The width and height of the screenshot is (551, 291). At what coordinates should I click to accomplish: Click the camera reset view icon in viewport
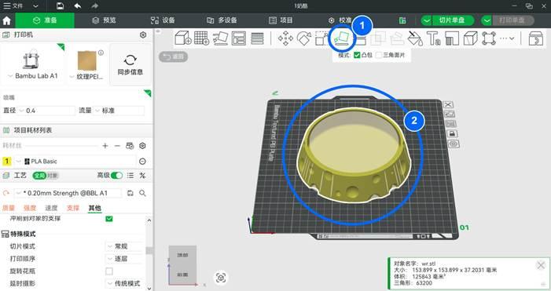tap(221, 278)
